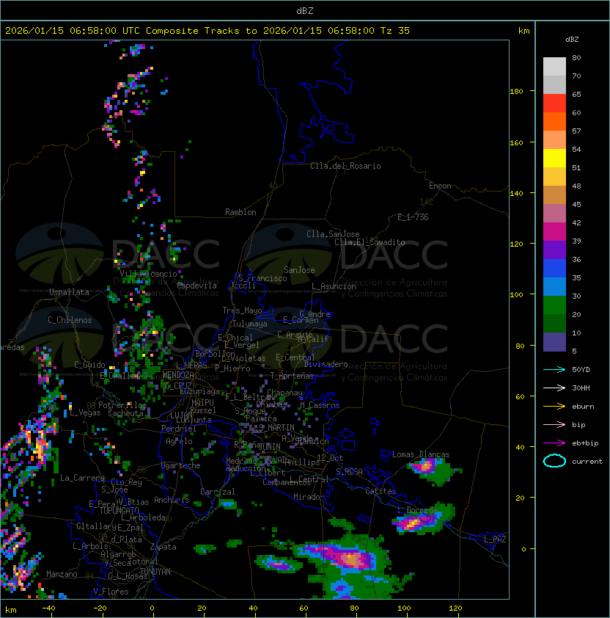
Task: Select the magenta swatch in the dBZ scale
Action: 554,232
